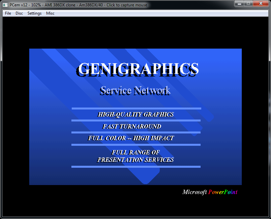Screen dimensions: 271x219
Task: Click the FULL RANGE OF PRESENTATION SERVICES text
Action: (x=135, y=156)
